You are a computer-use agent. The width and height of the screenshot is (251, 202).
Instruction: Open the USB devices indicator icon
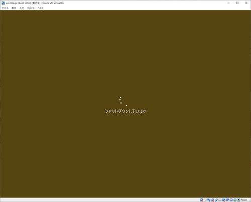pos(216,200)
